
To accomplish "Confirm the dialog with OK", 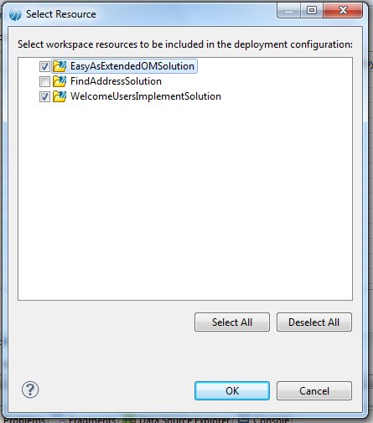I will (232, 391).
